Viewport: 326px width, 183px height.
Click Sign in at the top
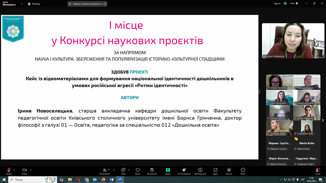(x=277, y=4)
